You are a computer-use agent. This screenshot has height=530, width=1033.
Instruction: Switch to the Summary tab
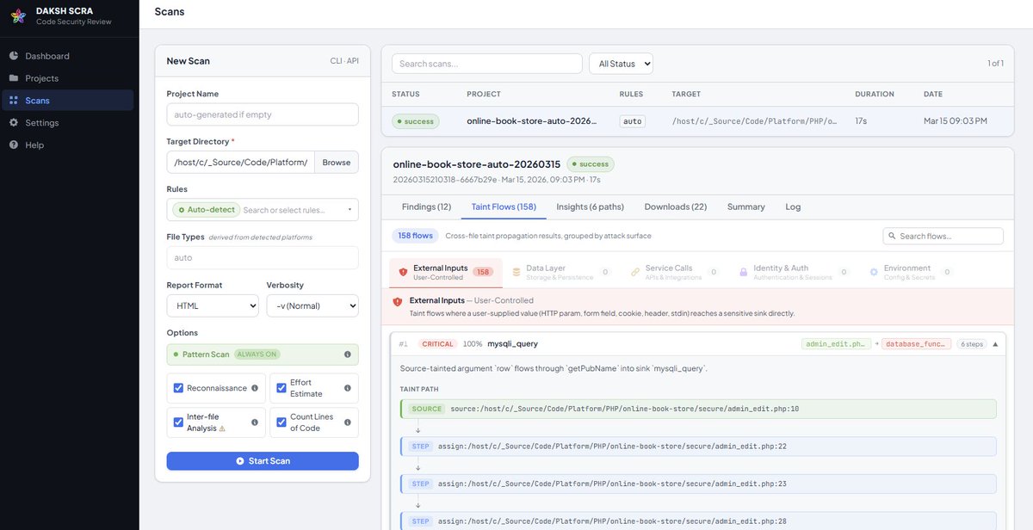[746, 206]
